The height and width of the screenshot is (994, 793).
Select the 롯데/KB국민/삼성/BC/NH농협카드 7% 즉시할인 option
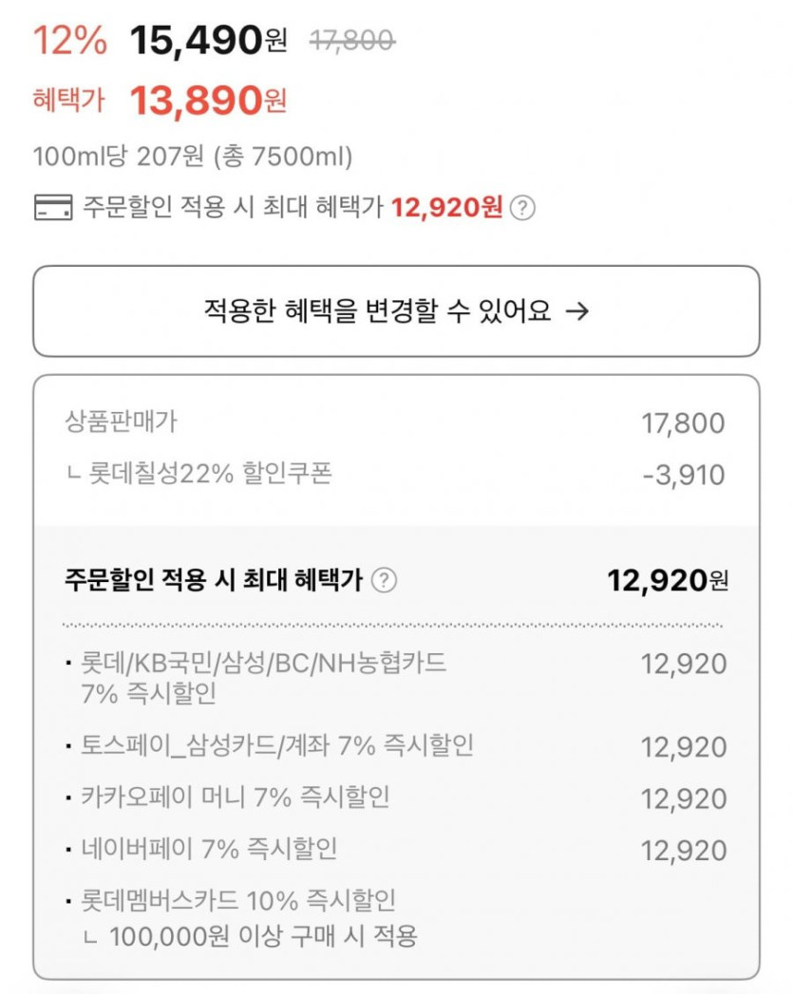262,677
